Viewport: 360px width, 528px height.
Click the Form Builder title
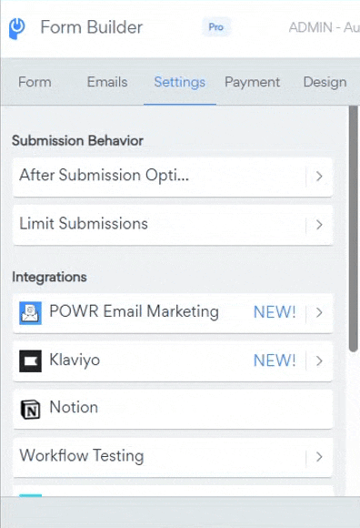point(92,27)
